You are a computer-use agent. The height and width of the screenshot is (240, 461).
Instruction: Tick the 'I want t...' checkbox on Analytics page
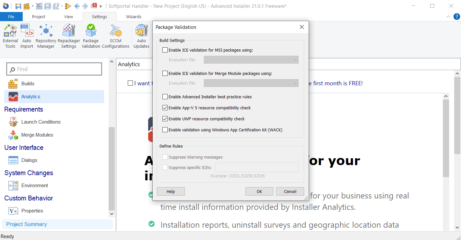click(130, 83)
